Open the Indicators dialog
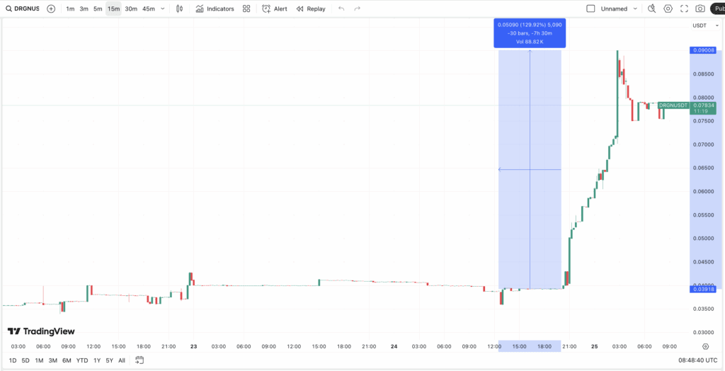 tap(215, 8)
